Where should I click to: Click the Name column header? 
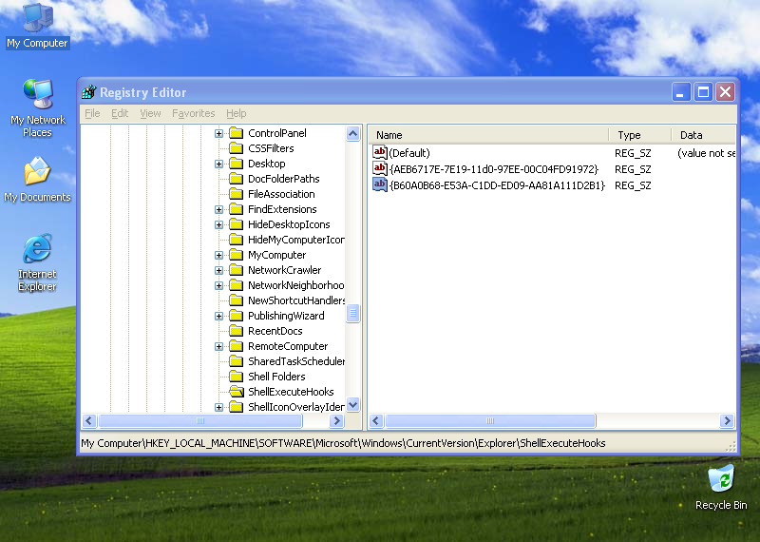488,134
